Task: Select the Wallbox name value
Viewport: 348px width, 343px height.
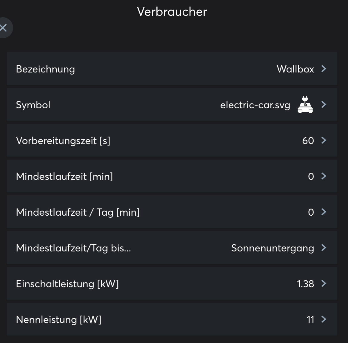Action: pyautogui.click(x=295, y=69)
